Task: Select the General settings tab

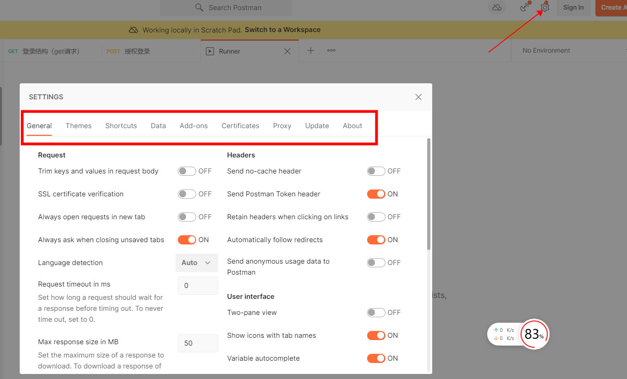Action: click(39, 126)
